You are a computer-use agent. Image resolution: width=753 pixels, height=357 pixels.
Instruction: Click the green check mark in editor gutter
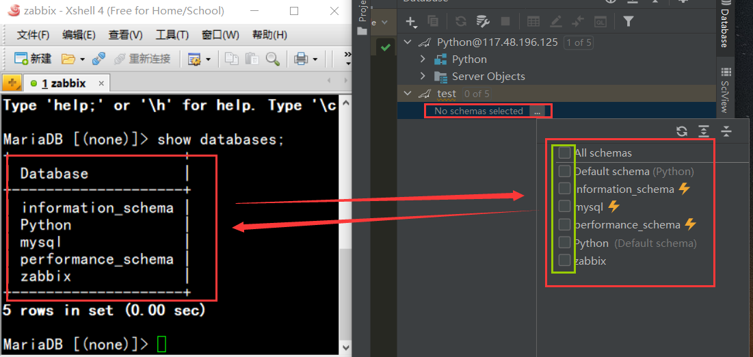pos(385,48)
